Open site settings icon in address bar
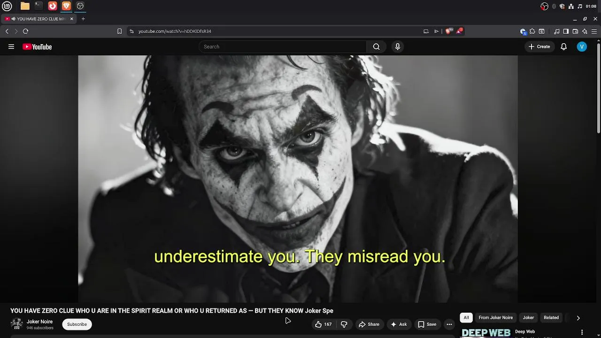This screenshot has width=601, height=338. pos(131,31)
